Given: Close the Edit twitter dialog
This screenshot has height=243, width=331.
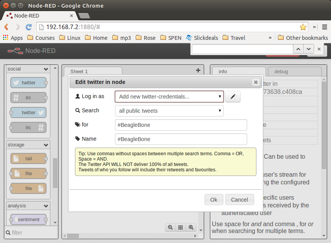Looking at the screenshot, I should coord(255,82).
